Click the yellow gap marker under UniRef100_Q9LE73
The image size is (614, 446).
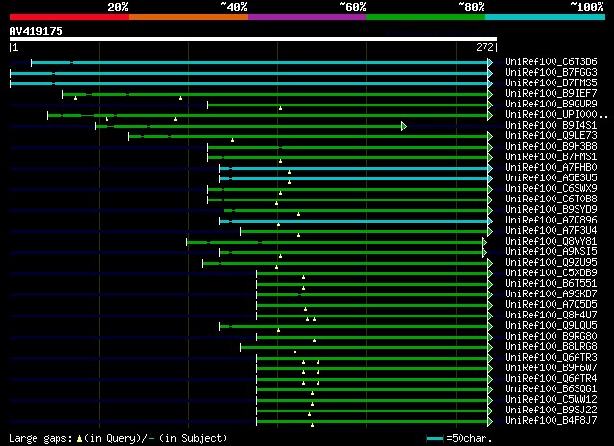[x=232, y=140]
